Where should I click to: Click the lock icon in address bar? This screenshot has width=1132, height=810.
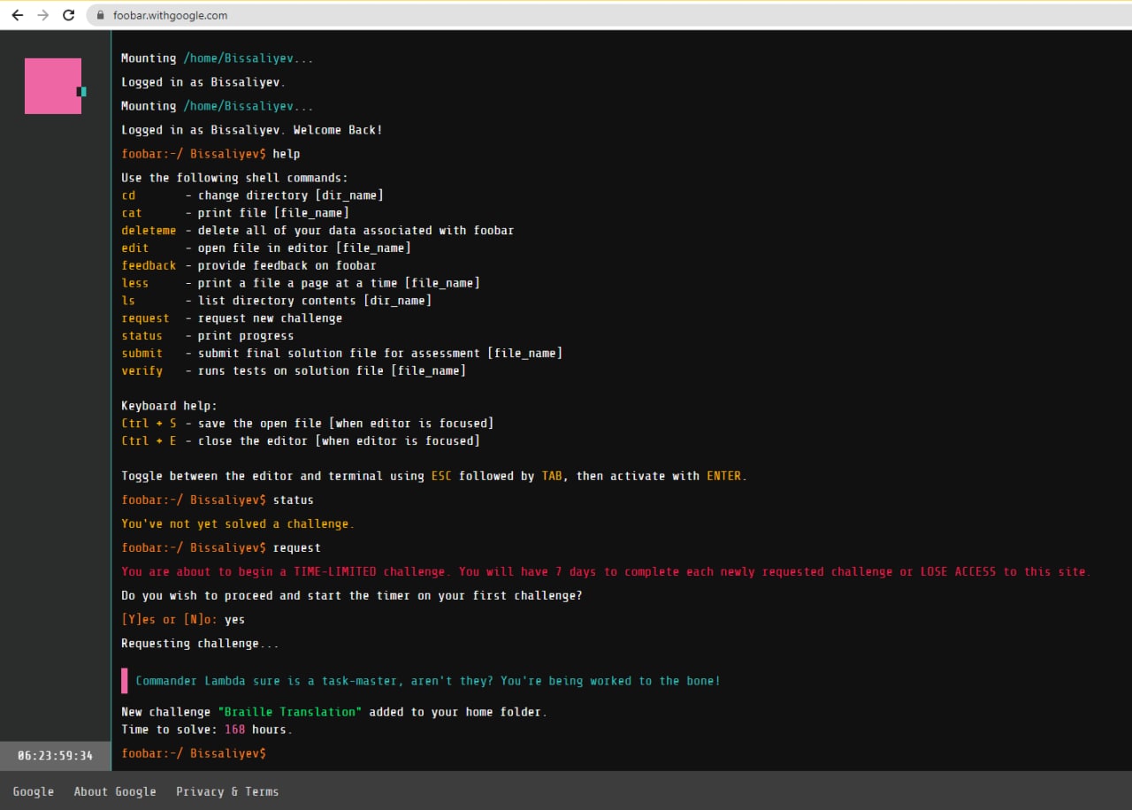click(x=99, y=15)
